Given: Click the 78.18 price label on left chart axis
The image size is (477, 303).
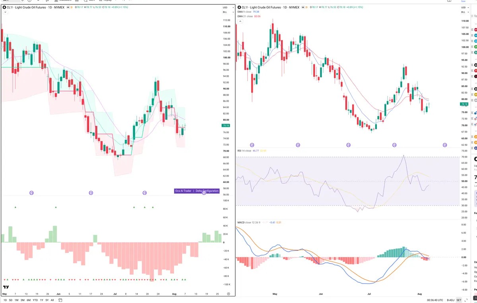Looking at the screenshot, I should click(x=226, y=125).
